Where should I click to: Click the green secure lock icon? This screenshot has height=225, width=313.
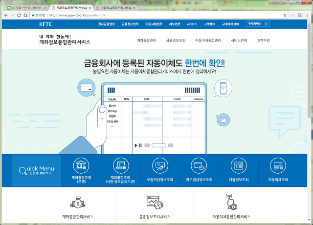[x=33, y=15]
